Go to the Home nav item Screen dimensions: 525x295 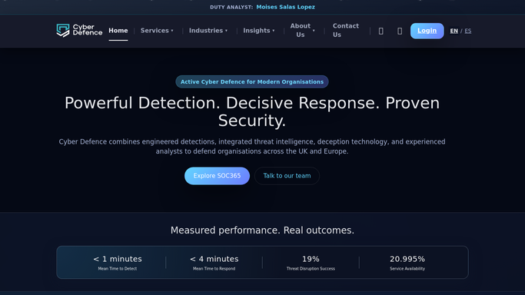(x=118, y=31)
